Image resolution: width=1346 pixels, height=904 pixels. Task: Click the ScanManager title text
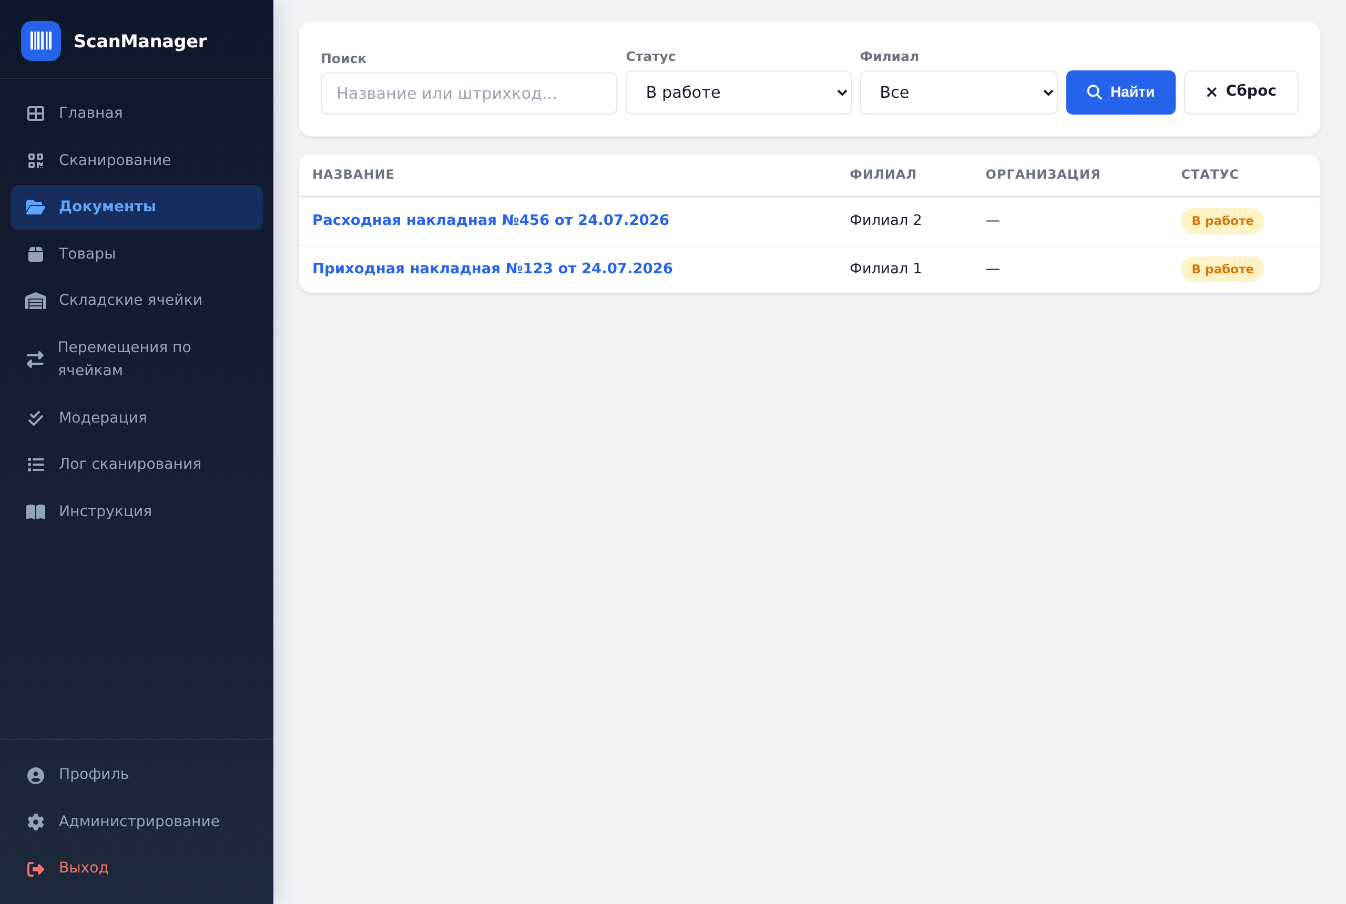click(x=140, y=42)
